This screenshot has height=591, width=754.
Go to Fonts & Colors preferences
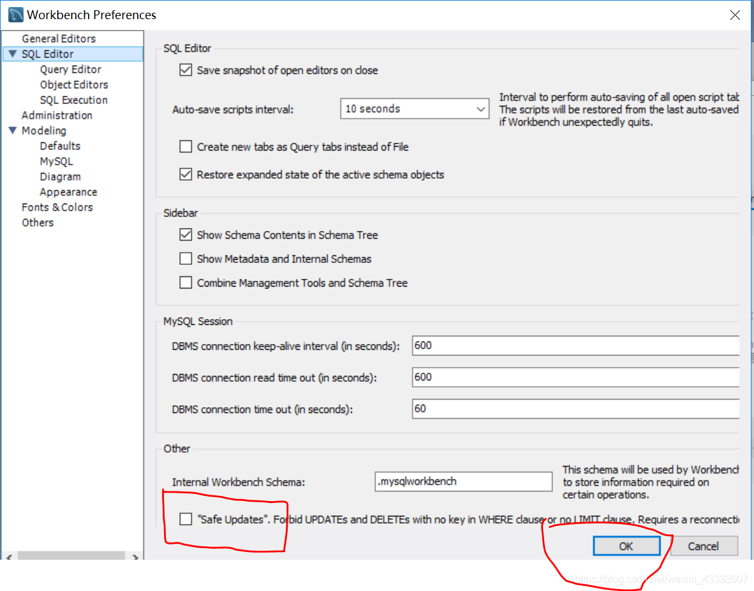coord(57,207)
